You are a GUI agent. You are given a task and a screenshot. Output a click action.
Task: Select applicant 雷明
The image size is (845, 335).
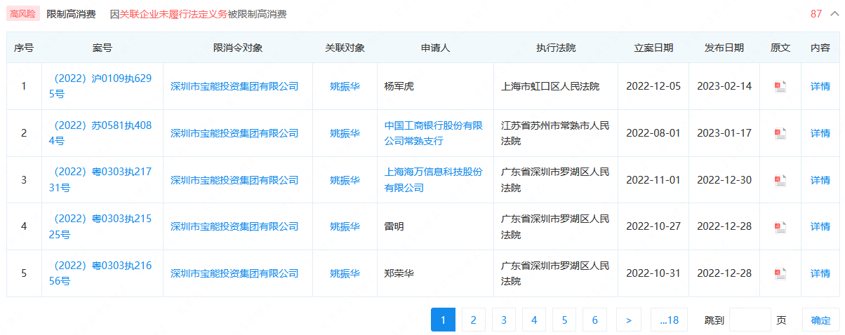pos(394,226)
